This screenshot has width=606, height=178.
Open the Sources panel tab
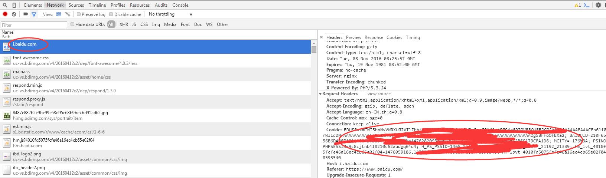click(x=76, y=5)
